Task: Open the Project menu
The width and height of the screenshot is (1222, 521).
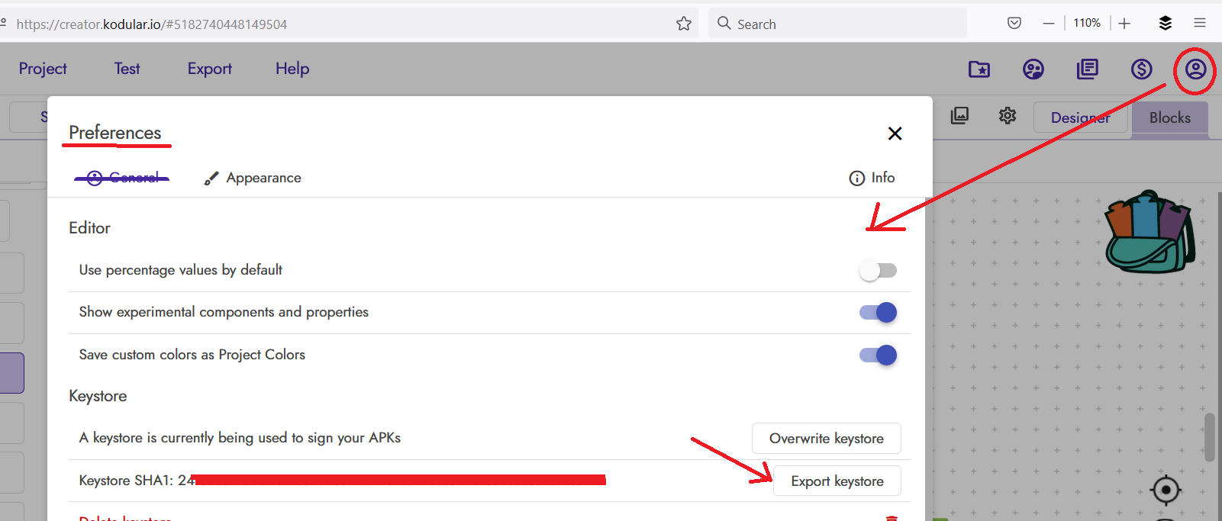Action: click(x=43, y=69)
